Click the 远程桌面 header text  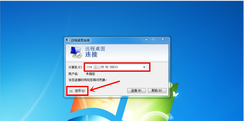tap(95, 49)
